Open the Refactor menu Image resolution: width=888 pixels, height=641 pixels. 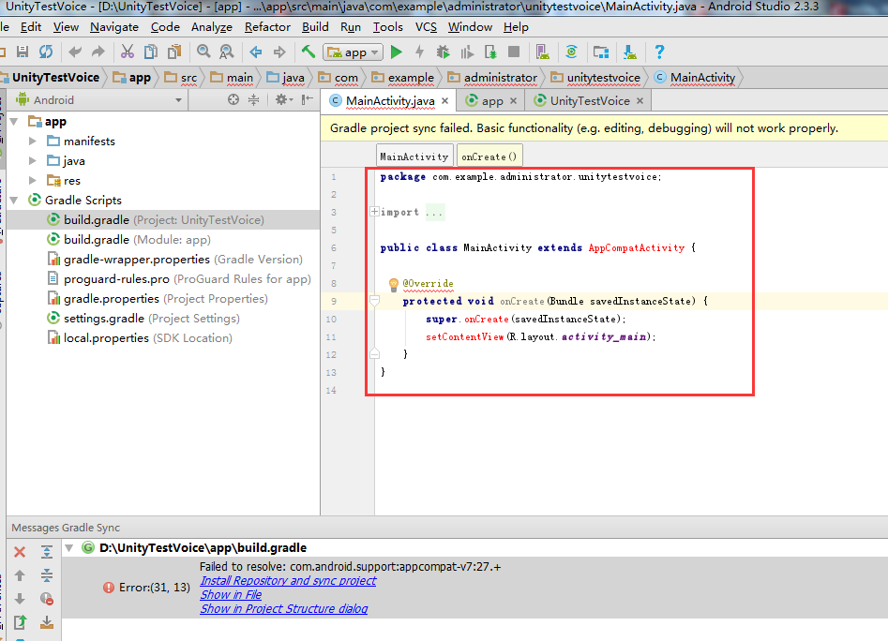pyautogui.click(x=267, y=26)
